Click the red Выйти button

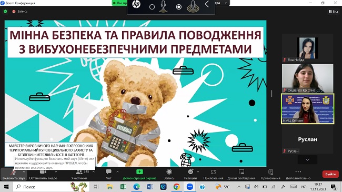click(x=330, y=174)
